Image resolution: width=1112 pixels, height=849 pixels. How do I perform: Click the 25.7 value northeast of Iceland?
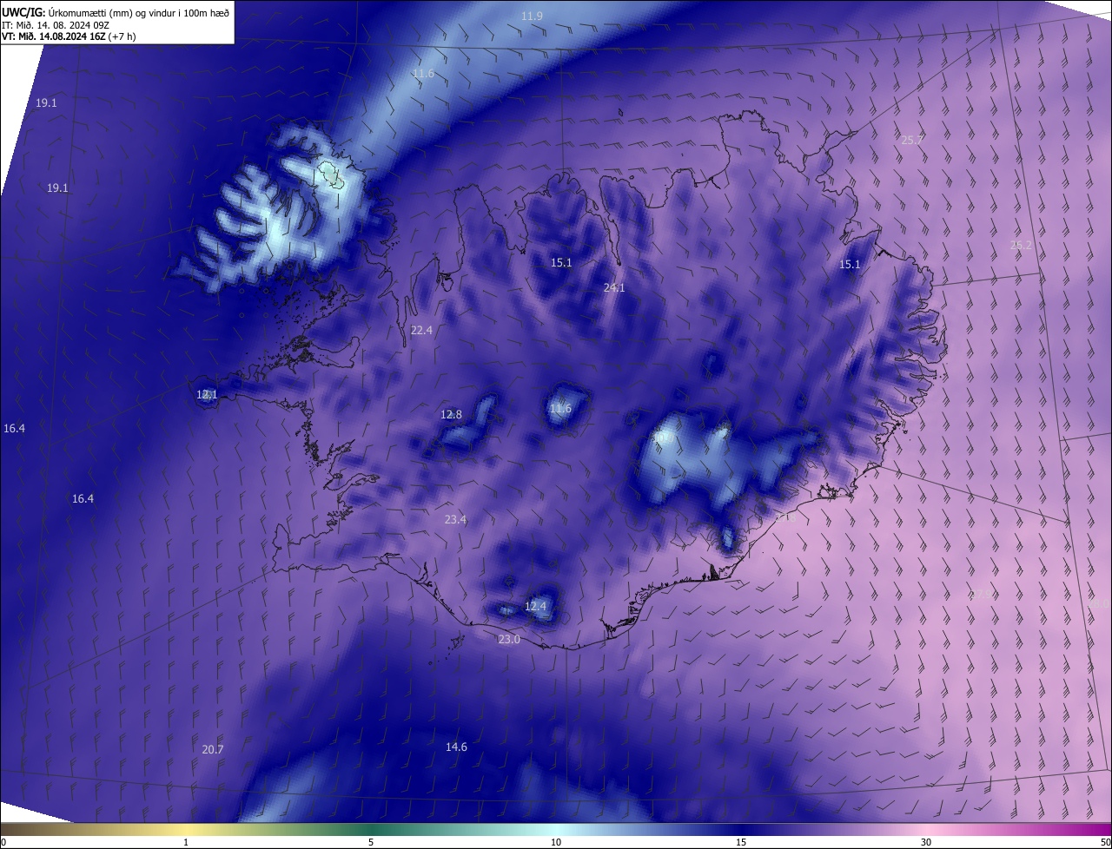point(911,140)
